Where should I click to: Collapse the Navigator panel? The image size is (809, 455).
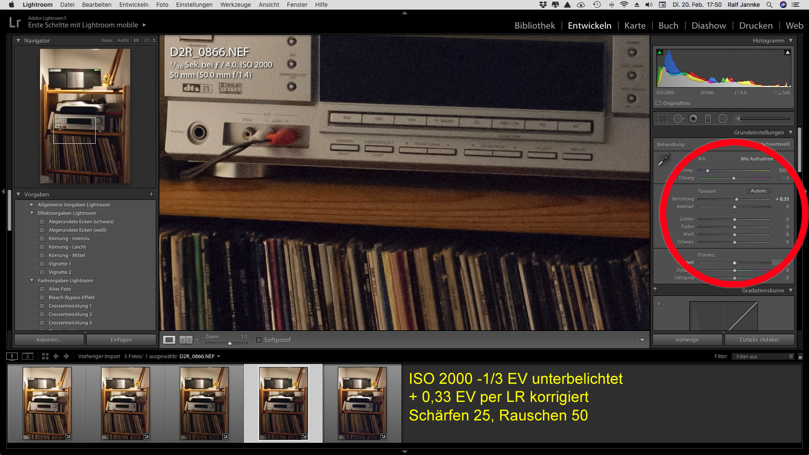tap(18, 40)
